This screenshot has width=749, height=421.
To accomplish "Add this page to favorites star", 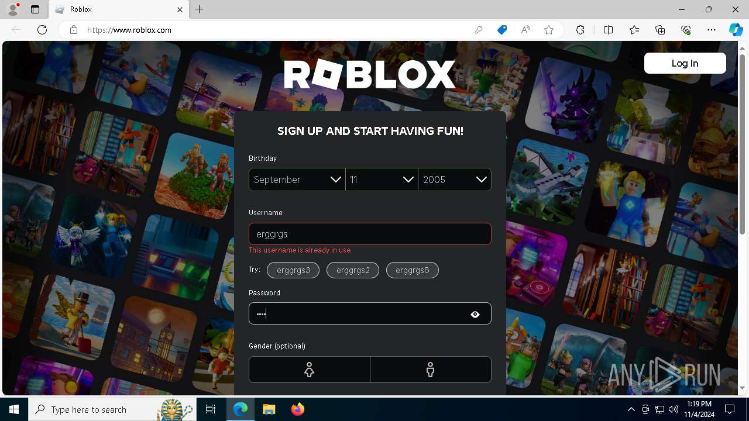I will 549,30.
